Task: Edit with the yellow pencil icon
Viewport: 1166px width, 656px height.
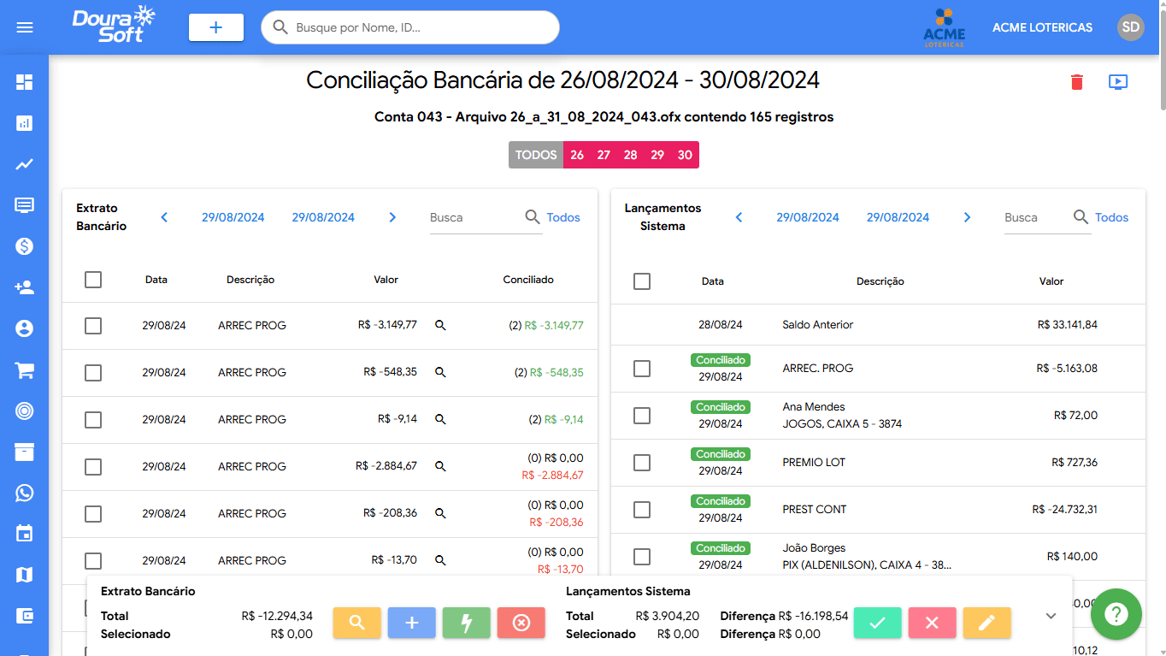Action: [x=986, y=623]
